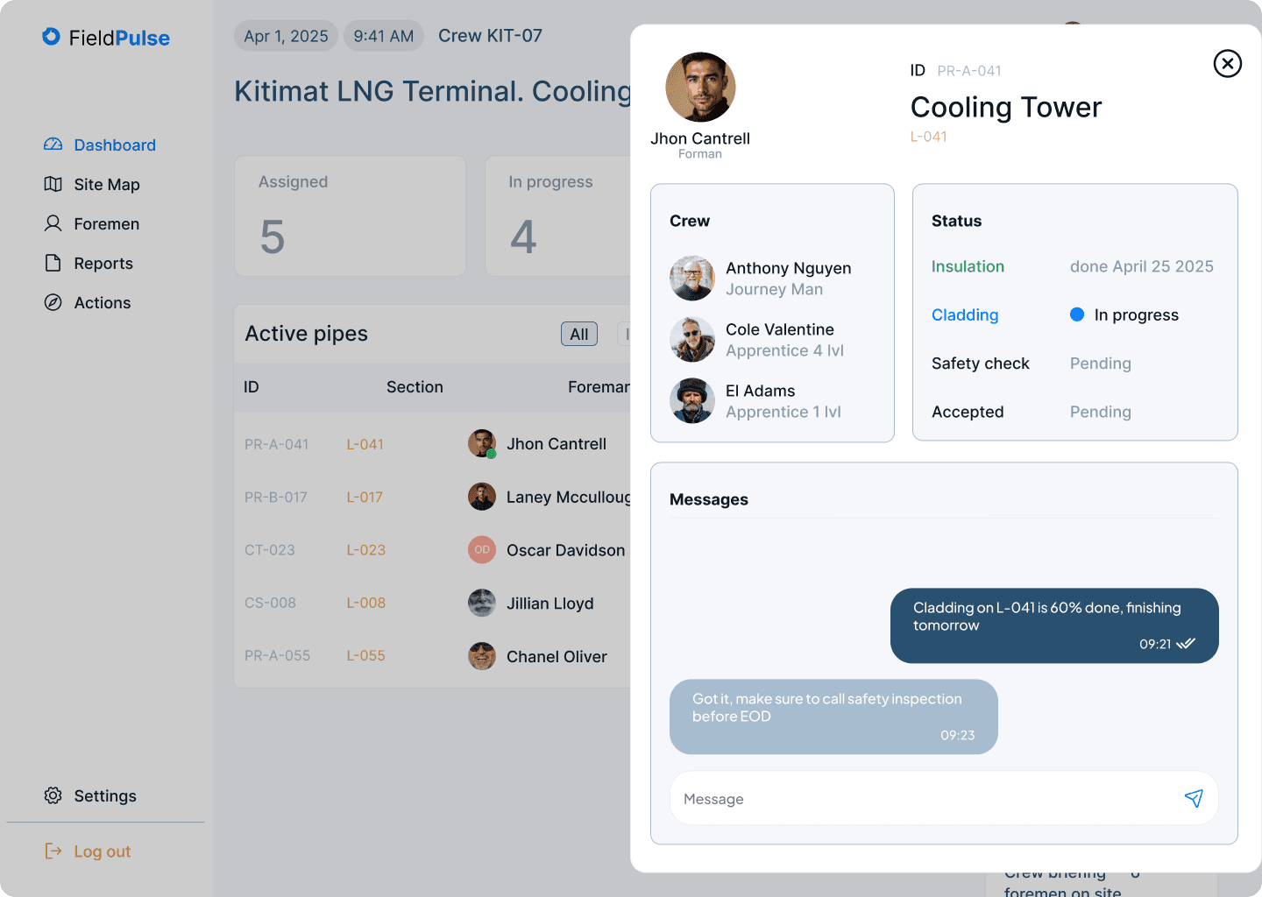
Task: Close the Cooling Tower detail panel
Action: (x=1227, y=63)
